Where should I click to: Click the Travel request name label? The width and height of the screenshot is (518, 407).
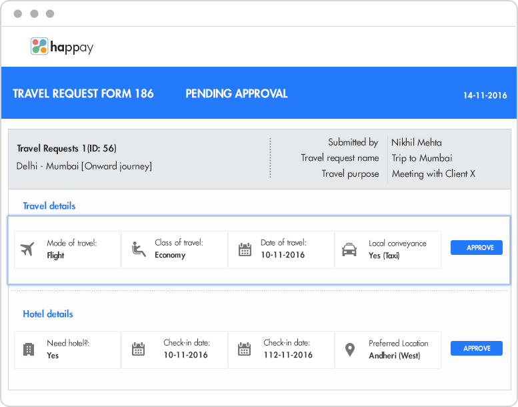pyautogui.click(x=340, y=158)
